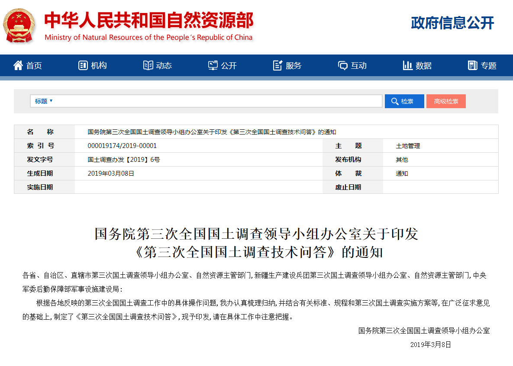Click the 高级检索 advanced search button

(x=446, y=101)
